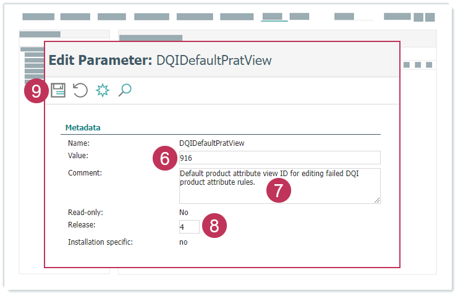This screenshot has width=458, height=296.
Task: Click the Read-only value No
Action: [184, 213]
